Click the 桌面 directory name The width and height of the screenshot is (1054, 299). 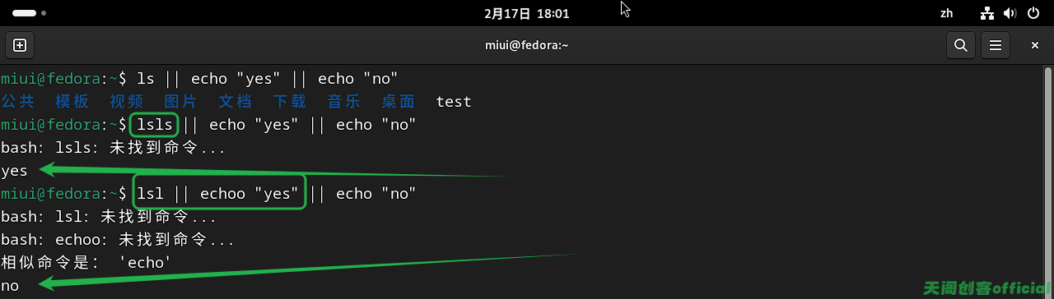point(399,102)
